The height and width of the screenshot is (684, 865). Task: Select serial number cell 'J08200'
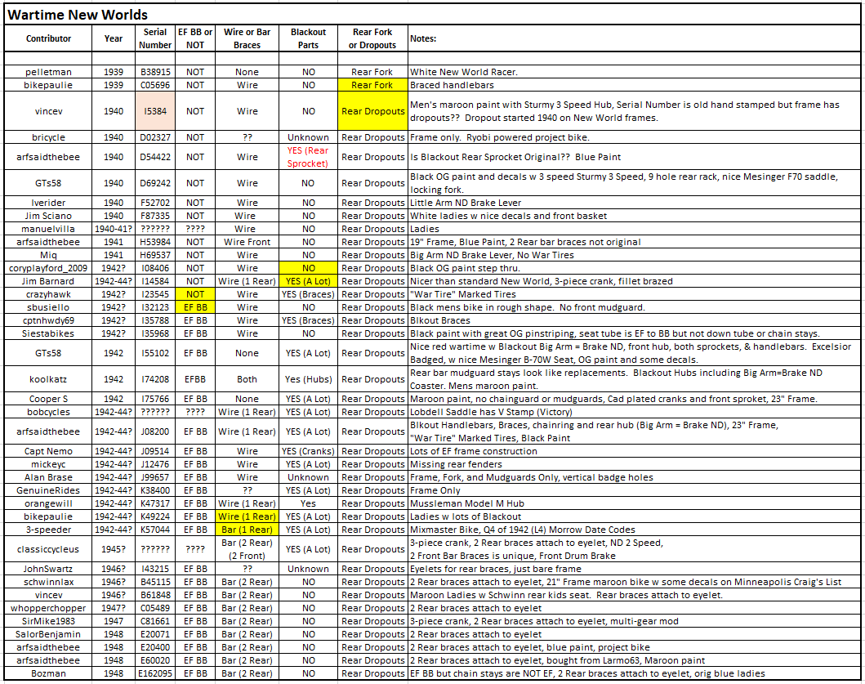tap(155, 431)
